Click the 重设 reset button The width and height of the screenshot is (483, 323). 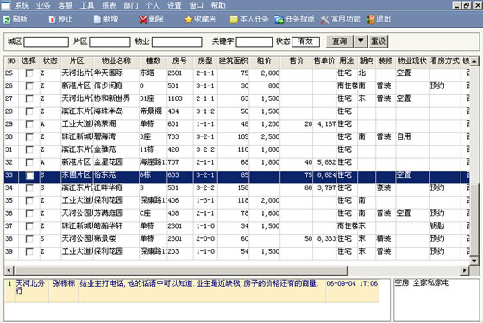[378, 41]
